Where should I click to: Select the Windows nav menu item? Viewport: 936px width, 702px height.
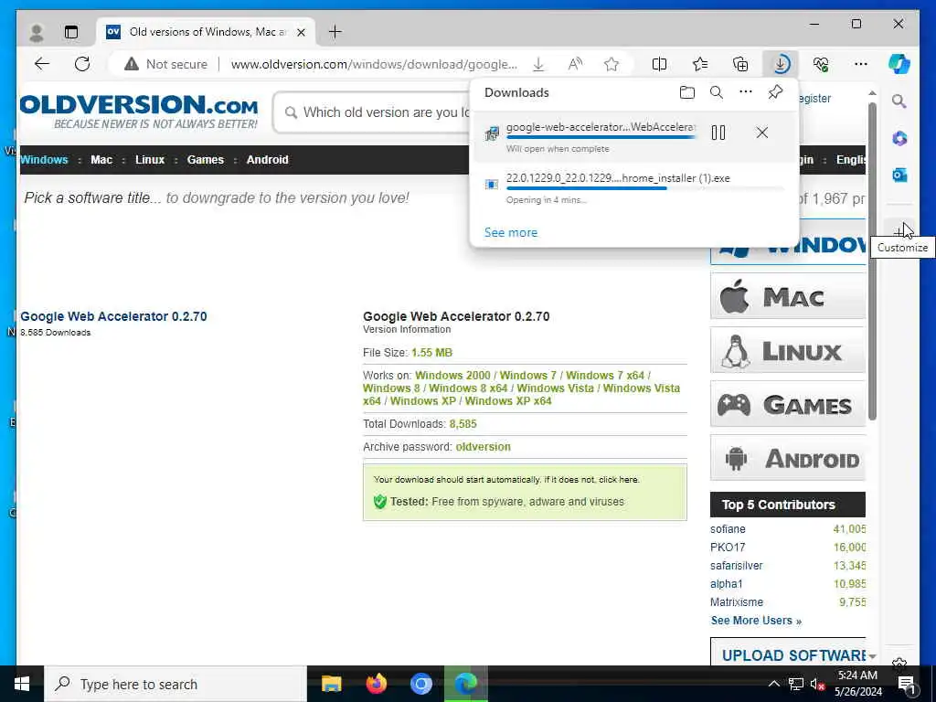pos(44,160)
